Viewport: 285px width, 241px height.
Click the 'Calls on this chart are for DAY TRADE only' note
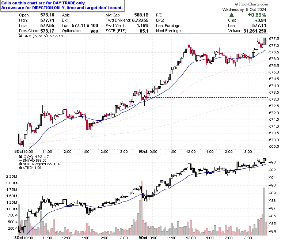[x=43, y=3]
